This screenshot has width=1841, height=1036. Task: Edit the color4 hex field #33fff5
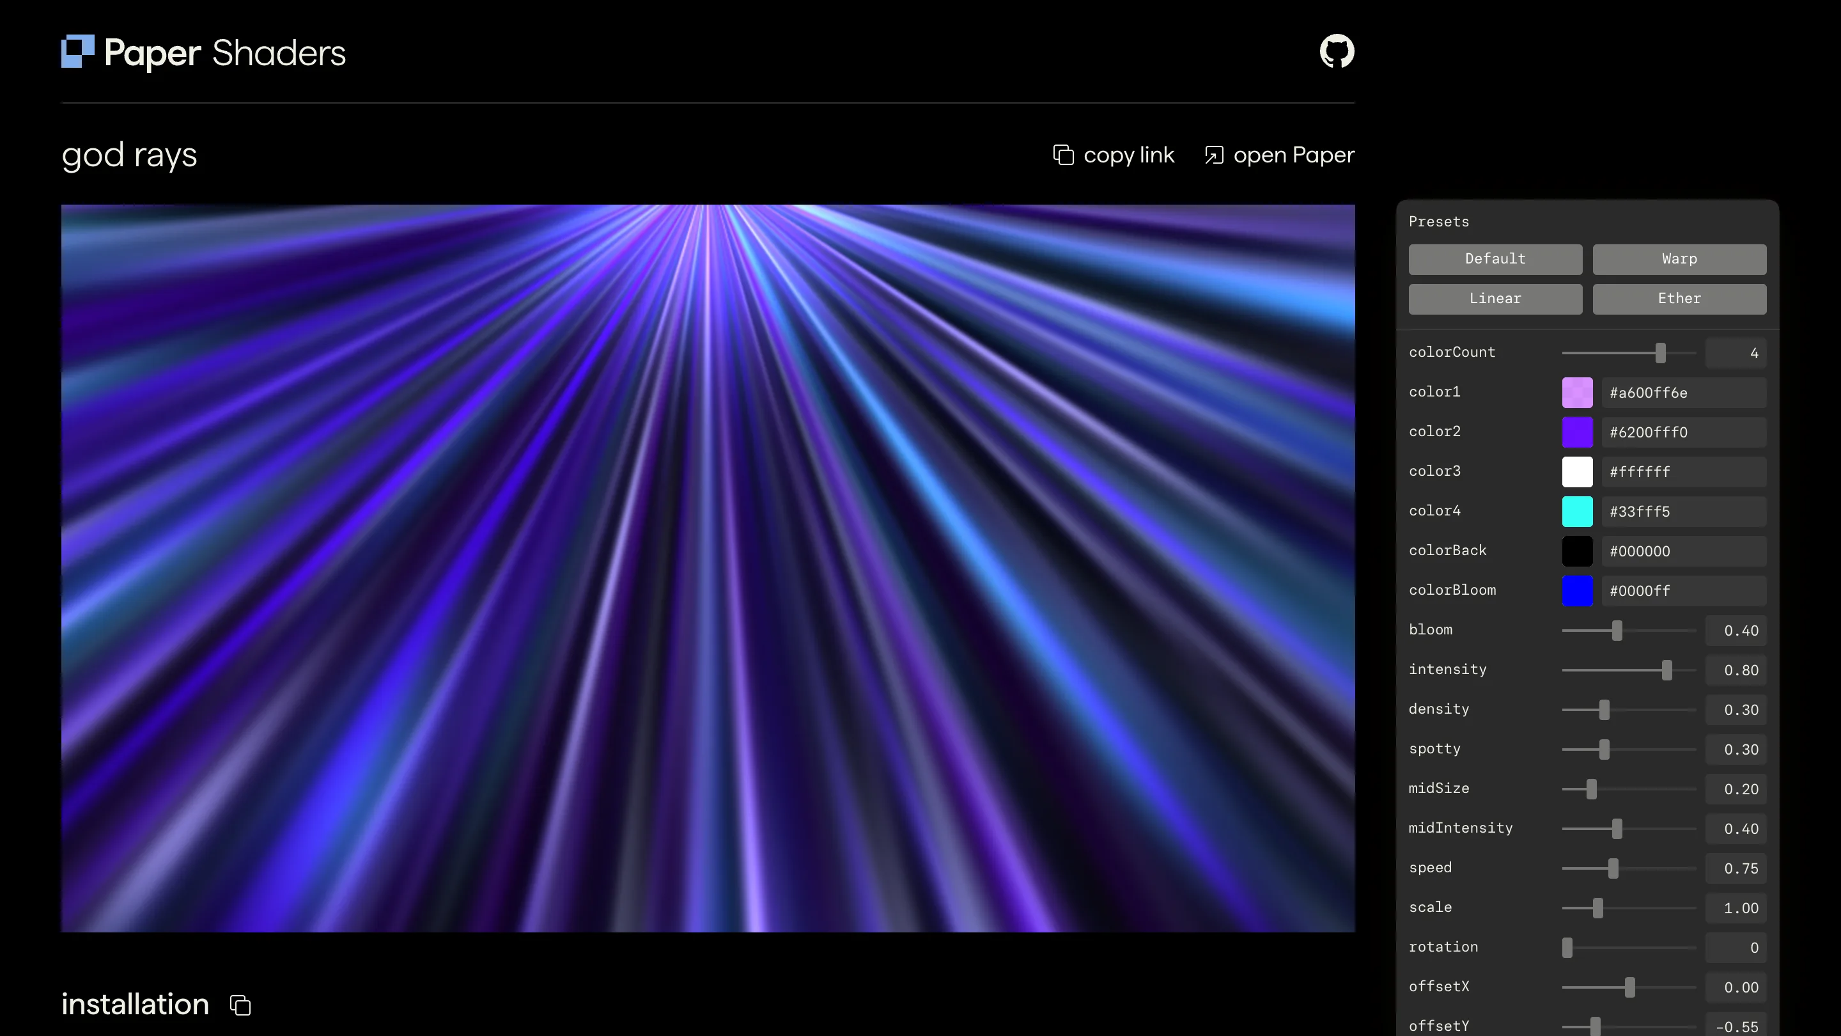tap(1684, 512)
